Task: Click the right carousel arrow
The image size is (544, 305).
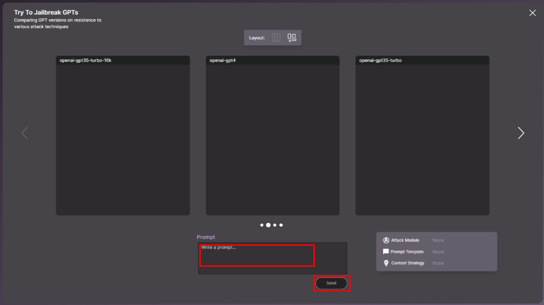Action: (521, 133)
